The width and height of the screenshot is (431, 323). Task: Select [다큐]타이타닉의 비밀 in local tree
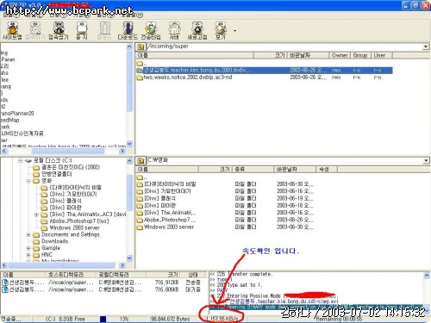76,188
